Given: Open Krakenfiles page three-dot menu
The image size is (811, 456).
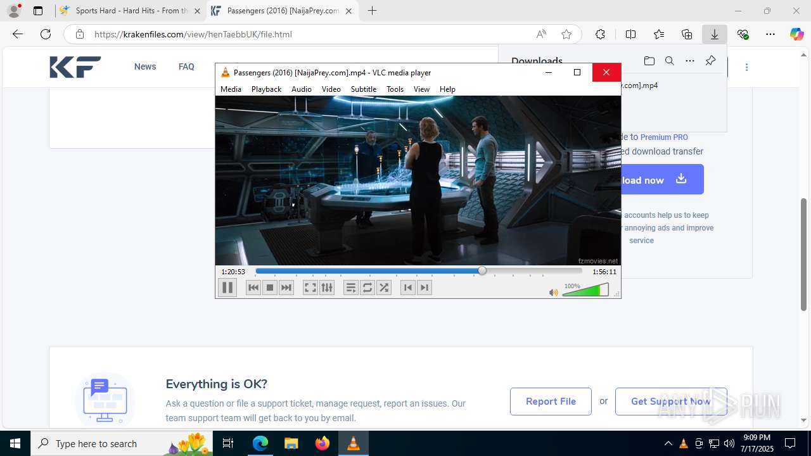Looking at the screenshot, I should [x=746, y=67].
